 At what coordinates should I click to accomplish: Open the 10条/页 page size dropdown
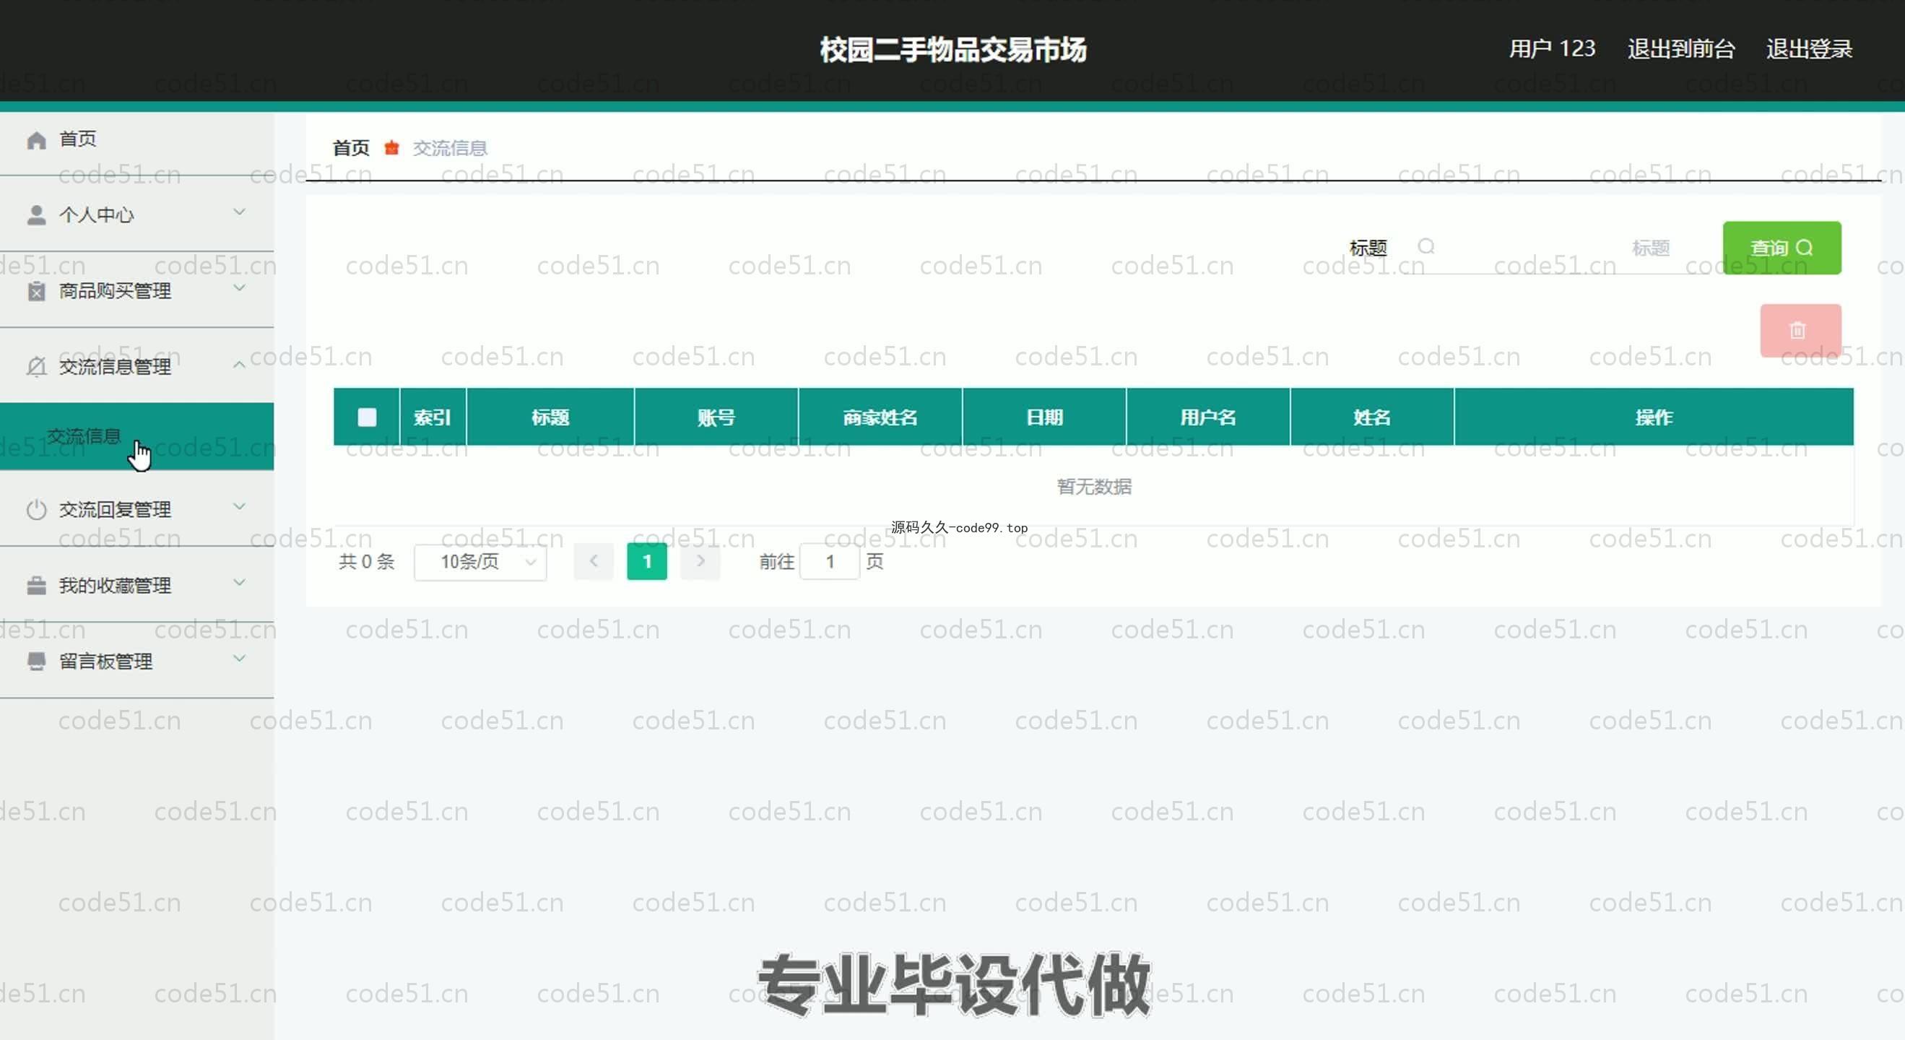click(481, 562)
